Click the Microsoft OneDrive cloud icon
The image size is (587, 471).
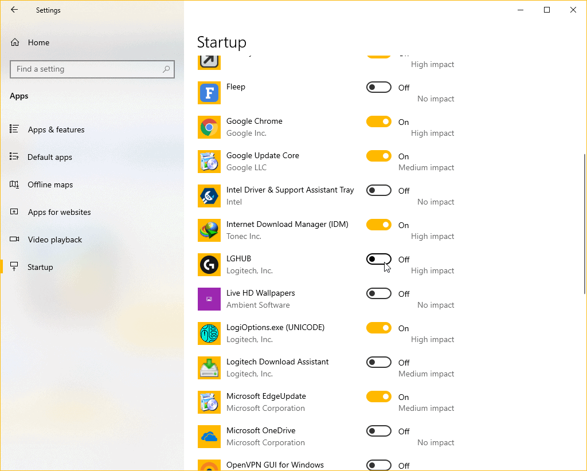click(x=209, y=437)
